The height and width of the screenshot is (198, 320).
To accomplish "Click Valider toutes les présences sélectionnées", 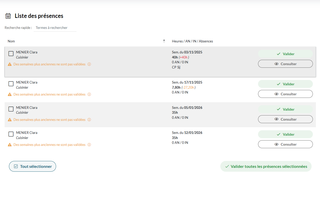I will click(x=266, y=166).
